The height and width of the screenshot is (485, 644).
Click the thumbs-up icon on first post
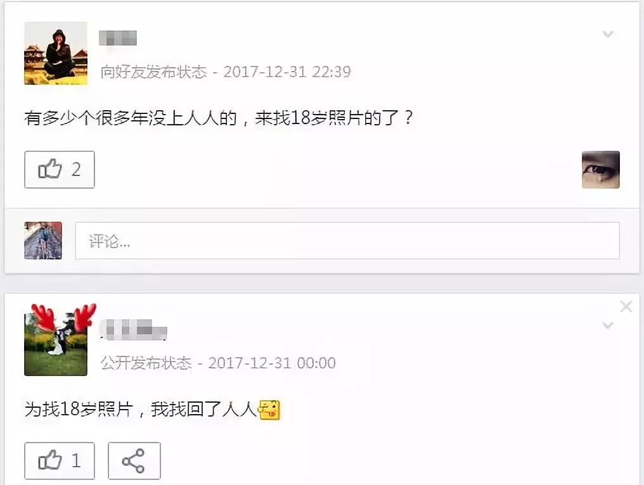click(x=49, y=168)
